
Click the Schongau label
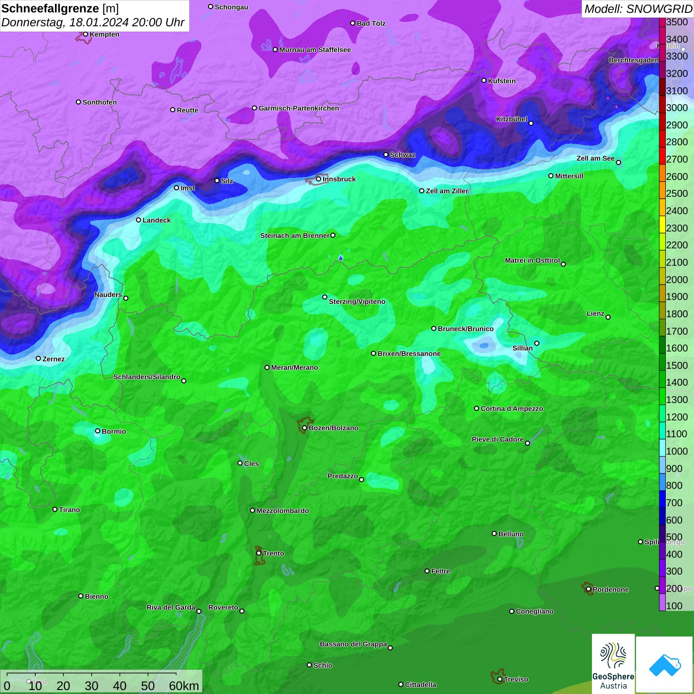pos(231,7)
